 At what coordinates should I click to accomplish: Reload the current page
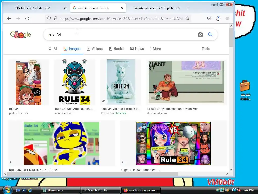coord(27,19)
